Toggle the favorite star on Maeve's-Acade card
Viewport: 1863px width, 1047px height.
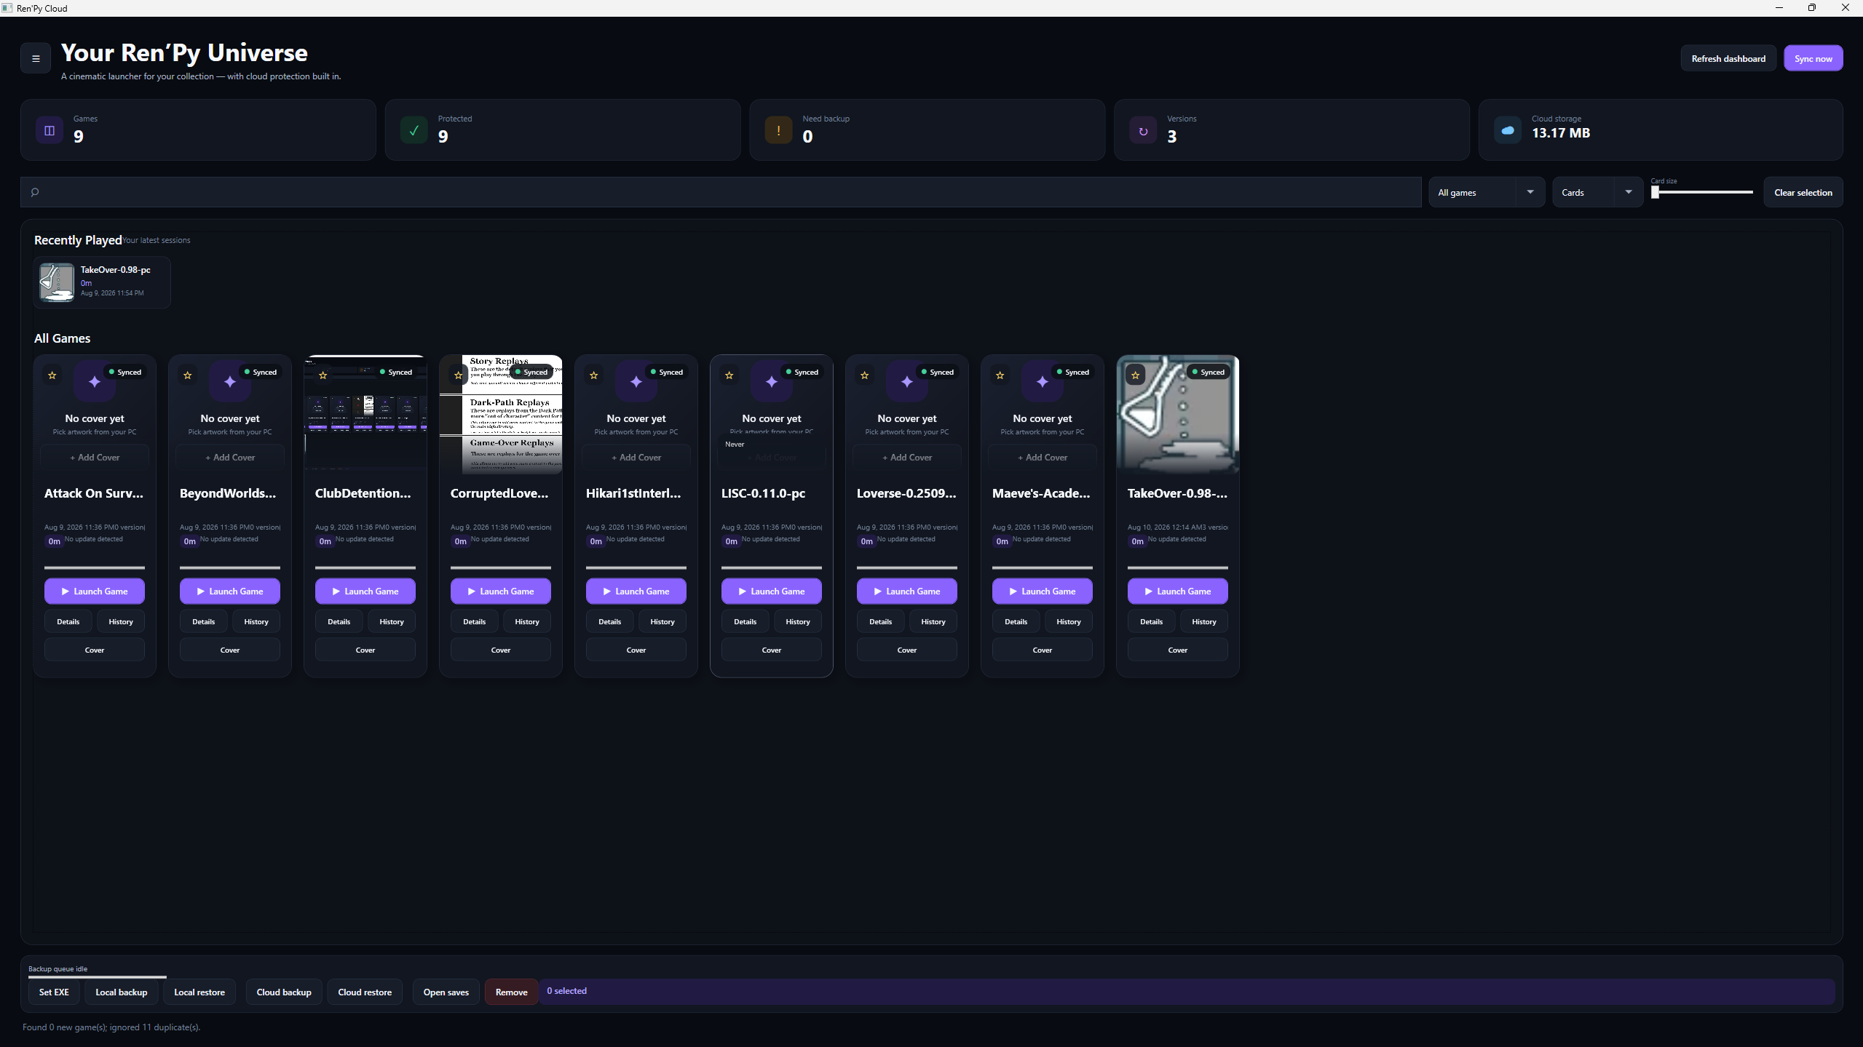pos(1000,375)
